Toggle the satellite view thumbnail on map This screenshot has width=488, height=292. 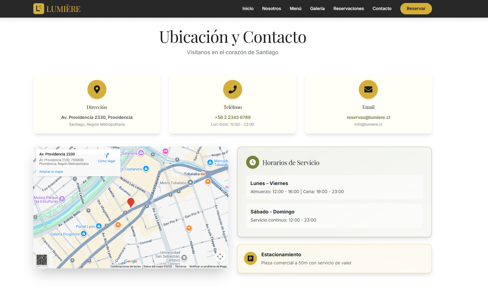click(42, 260)
